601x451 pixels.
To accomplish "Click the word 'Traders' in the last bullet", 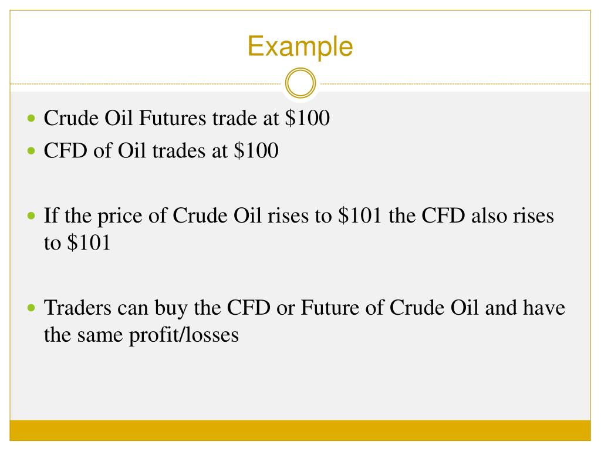I will pyautogui.click(x=77, y=308).
